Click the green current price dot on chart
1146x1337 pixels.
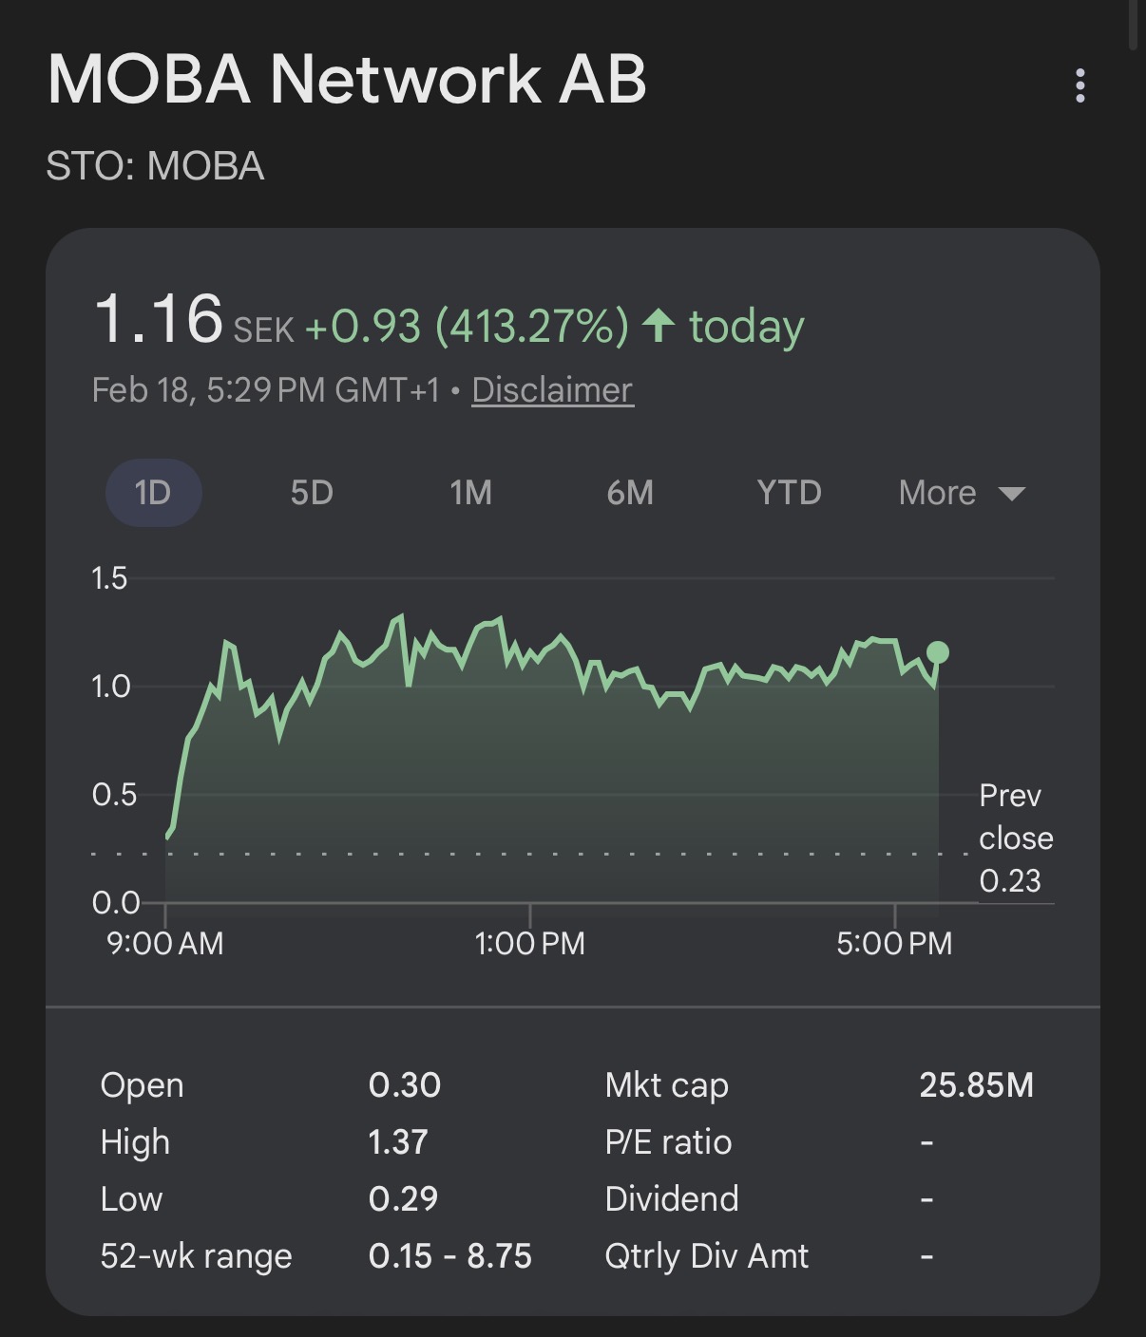938,652
